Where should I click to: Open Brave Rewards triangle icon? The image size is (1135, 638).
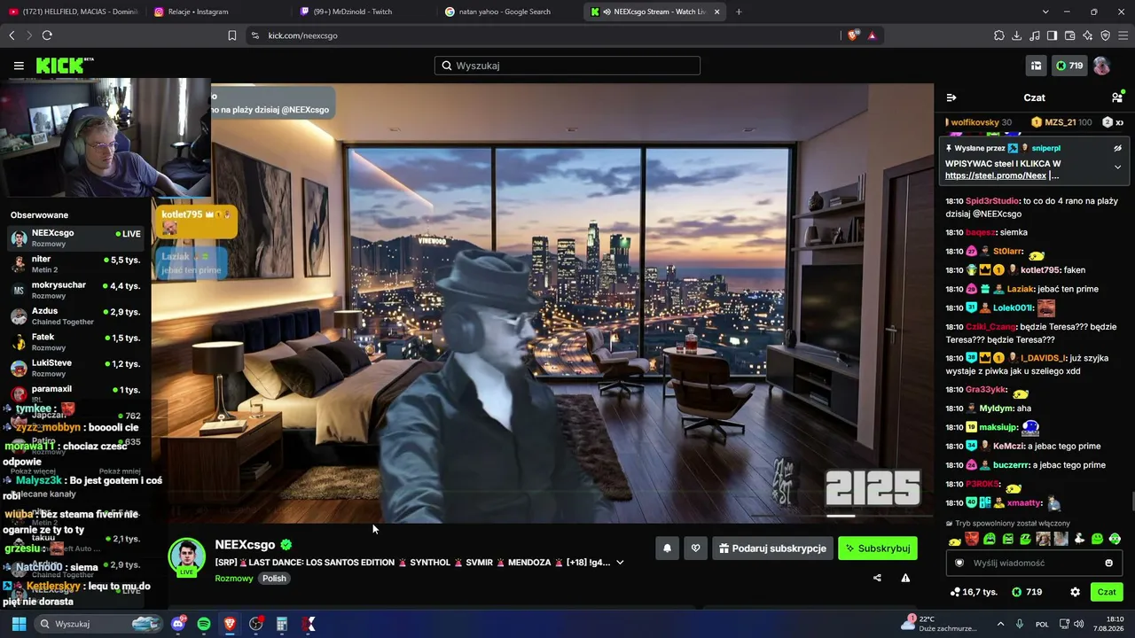pyautogui.click(x=873, y=35)
